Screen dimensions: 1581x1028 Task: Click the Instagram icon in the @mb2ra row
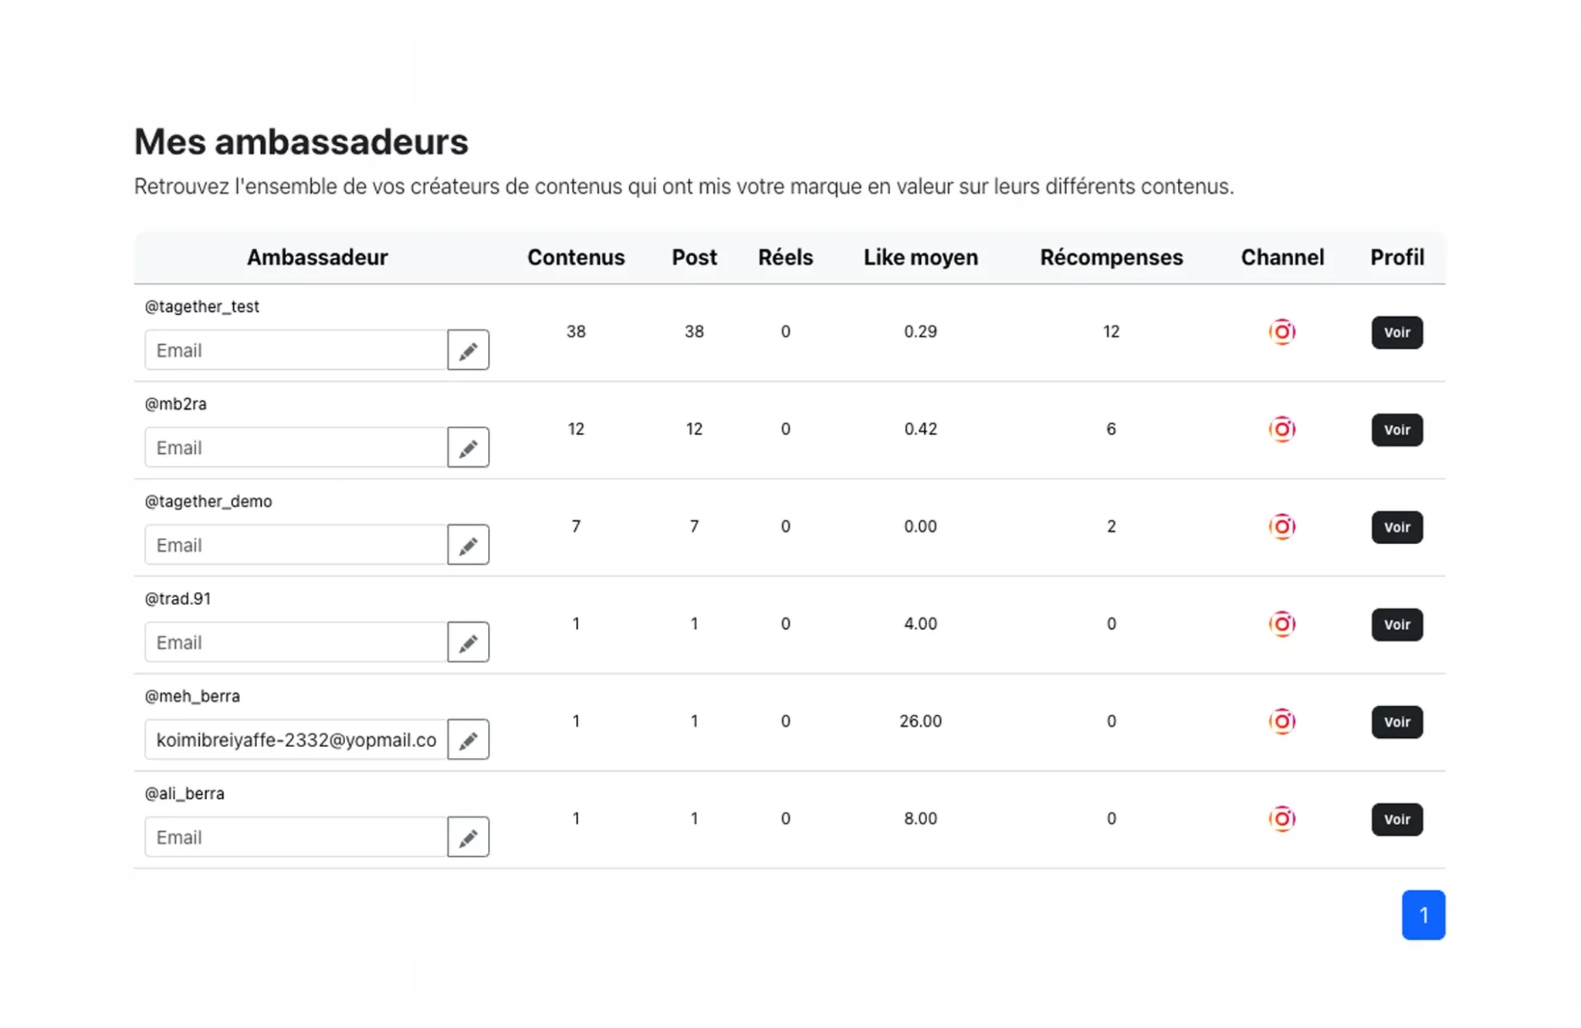(1281, 429)
